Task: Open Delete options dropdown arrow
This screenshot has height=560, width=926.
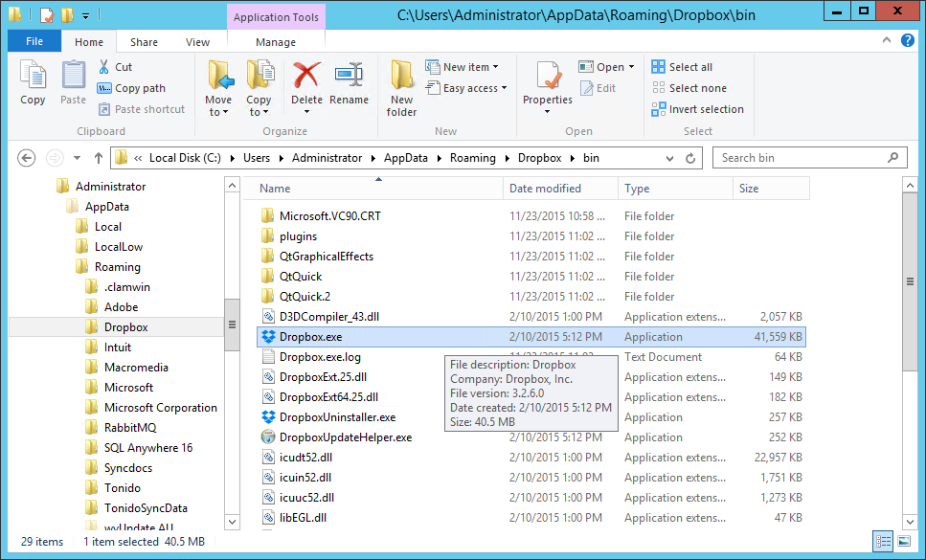Action: coord(306,112)
